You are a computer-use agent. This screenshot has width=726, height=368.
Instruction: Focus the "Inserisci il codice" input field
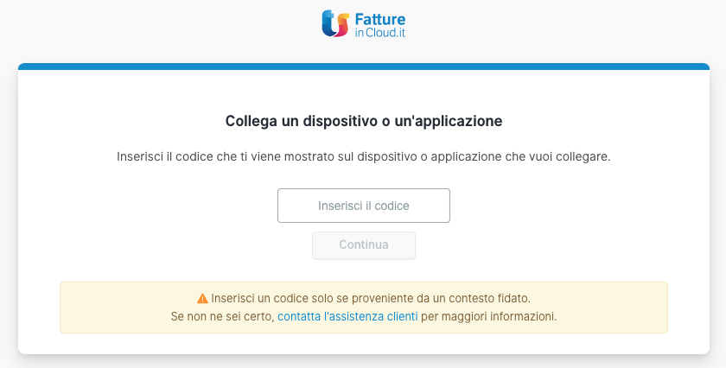[364, 206]
